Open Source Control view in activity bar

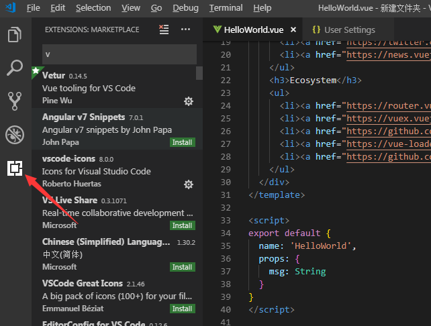(x=15, y=101)
